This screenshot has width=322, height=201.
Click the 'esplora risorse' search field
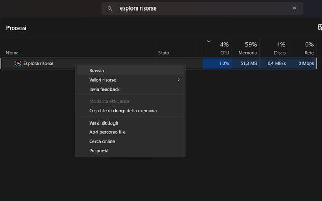pyautogui.click(x=202, y=8)
